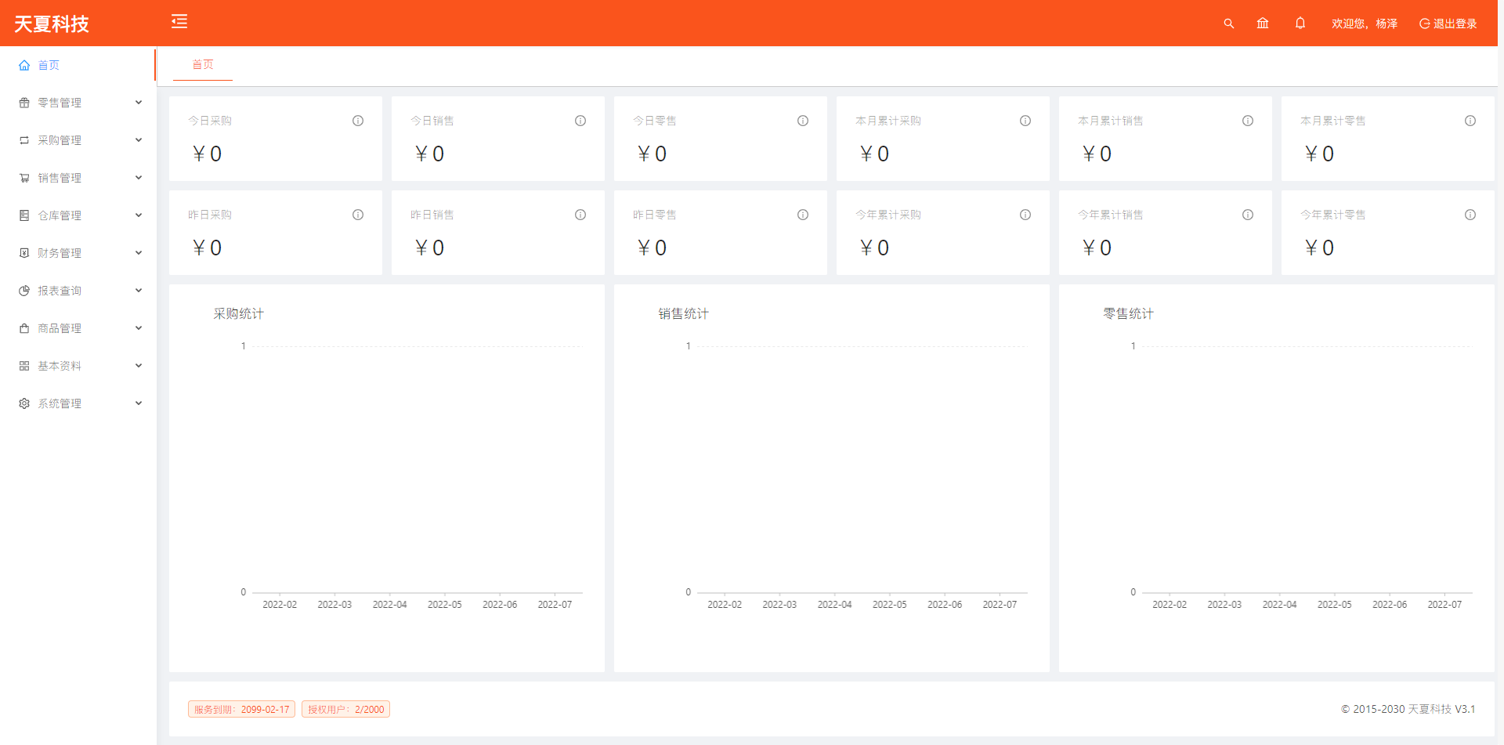Expand the 财务管理 menu chevron
Image resolution: width=1504 pixels, height=745 pixels.
[139, 253]
